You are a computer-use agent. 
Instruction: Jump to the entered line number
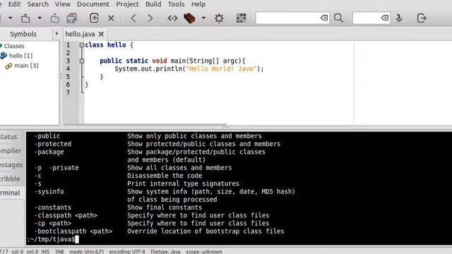tap(399, 18)
